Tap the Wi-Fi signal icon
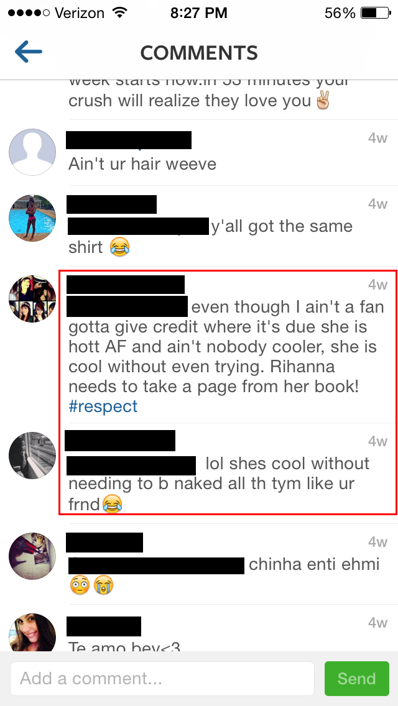Viewport: 398px width, 706px height. coord(120,12)
